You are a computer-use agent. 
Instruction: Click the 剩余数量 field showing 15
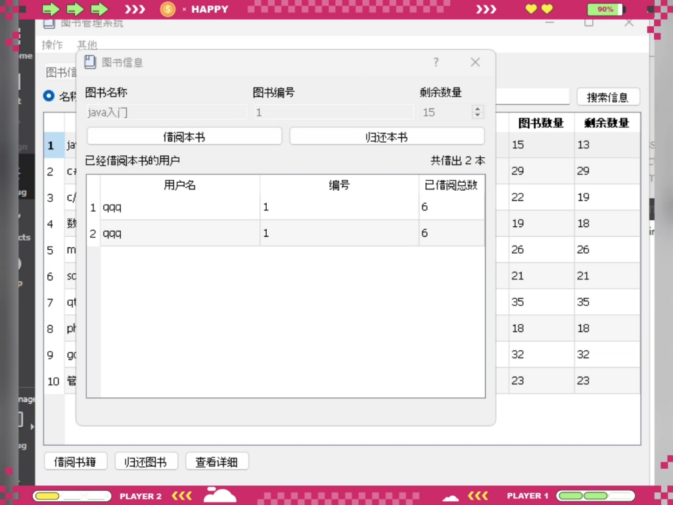(446, 112)
